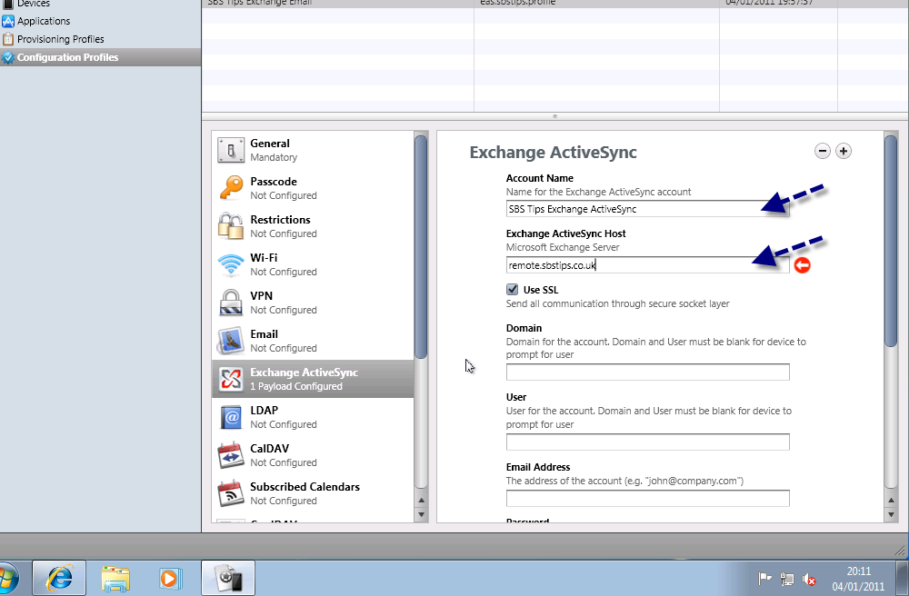Uncheck the Use SSL checkbox

(513, 289)
